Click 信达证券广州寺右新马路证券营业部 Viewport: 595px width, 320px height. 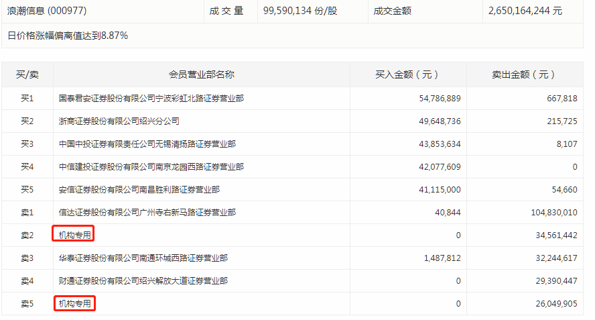click(147, 213)
